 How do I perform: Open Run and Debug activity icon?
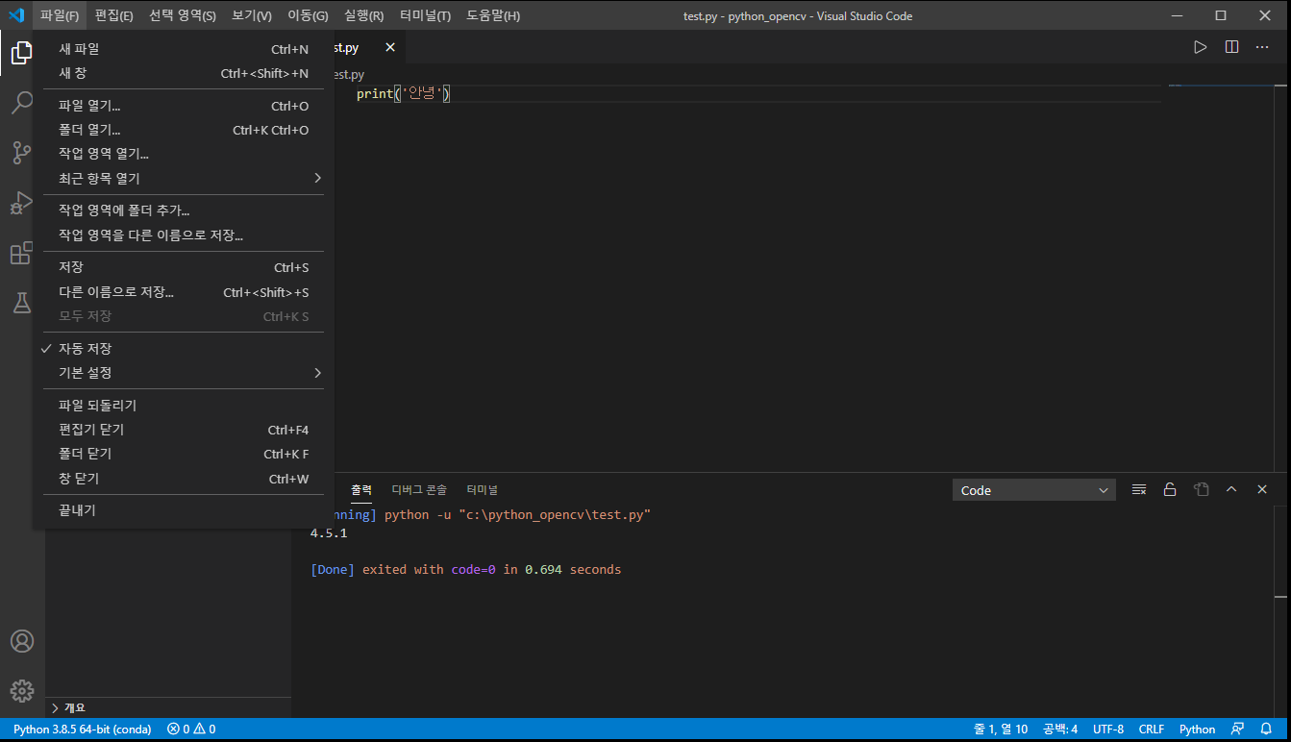click(22, 203)
